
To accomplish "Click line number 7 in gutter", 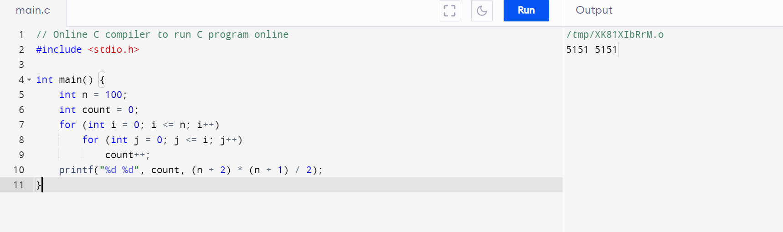I will [x=21, y=125].
